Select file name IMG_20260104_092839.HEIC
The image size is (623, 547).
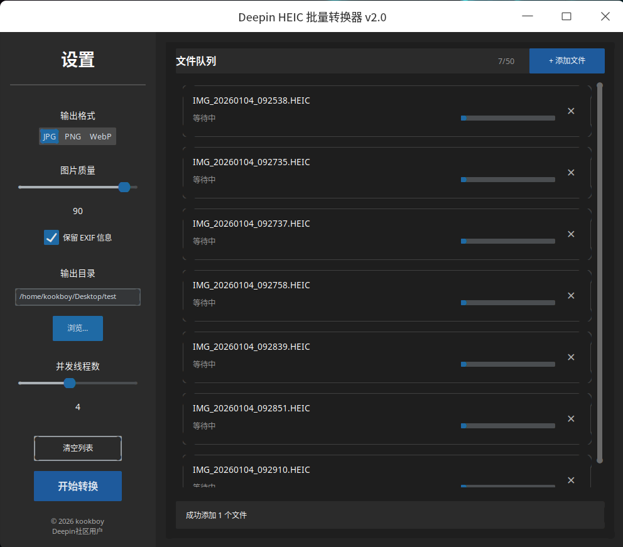pos(251,347)
